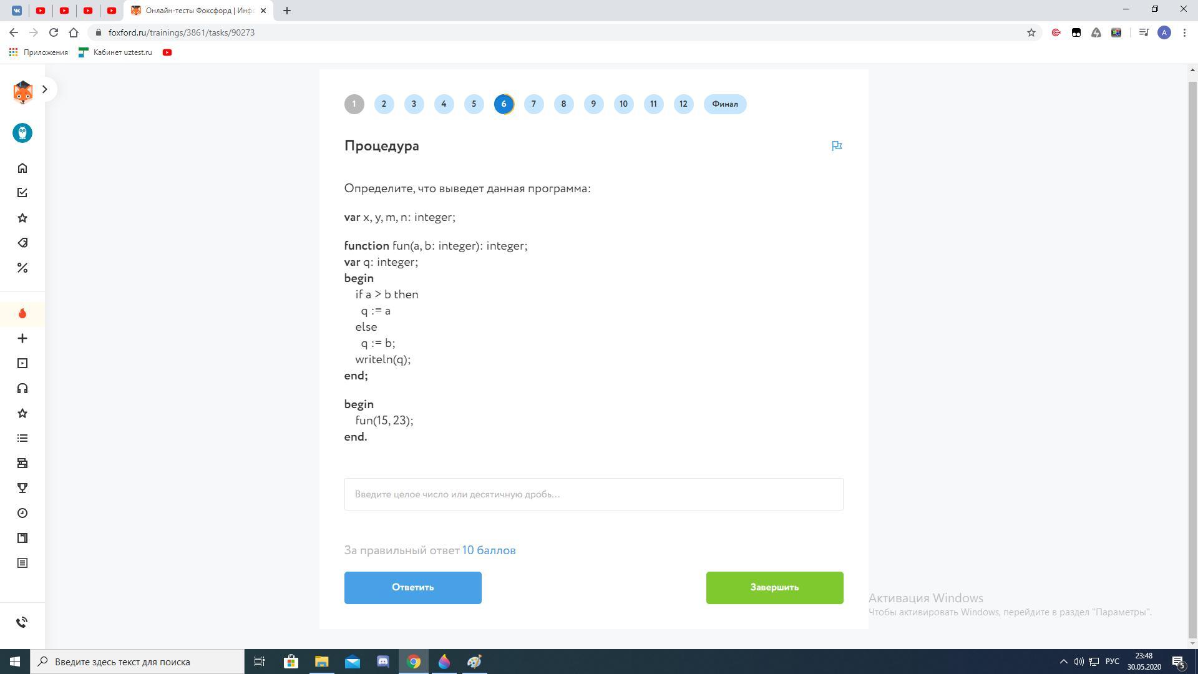Image resolution: width=1198 pixels, height=674 pixels.
Task: Open the Кабинет uztest.ru bookmark
Action: pyautogui.click(x=115, y=52)
